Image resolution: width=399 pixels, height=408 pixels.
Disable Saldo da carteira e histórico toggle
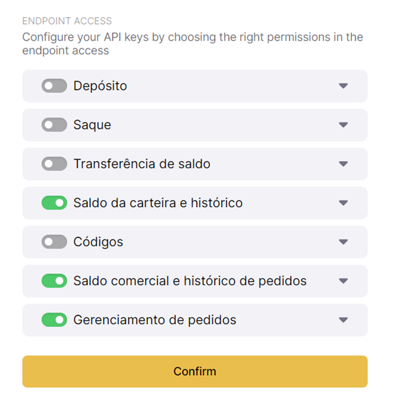[x=54, y=203]
